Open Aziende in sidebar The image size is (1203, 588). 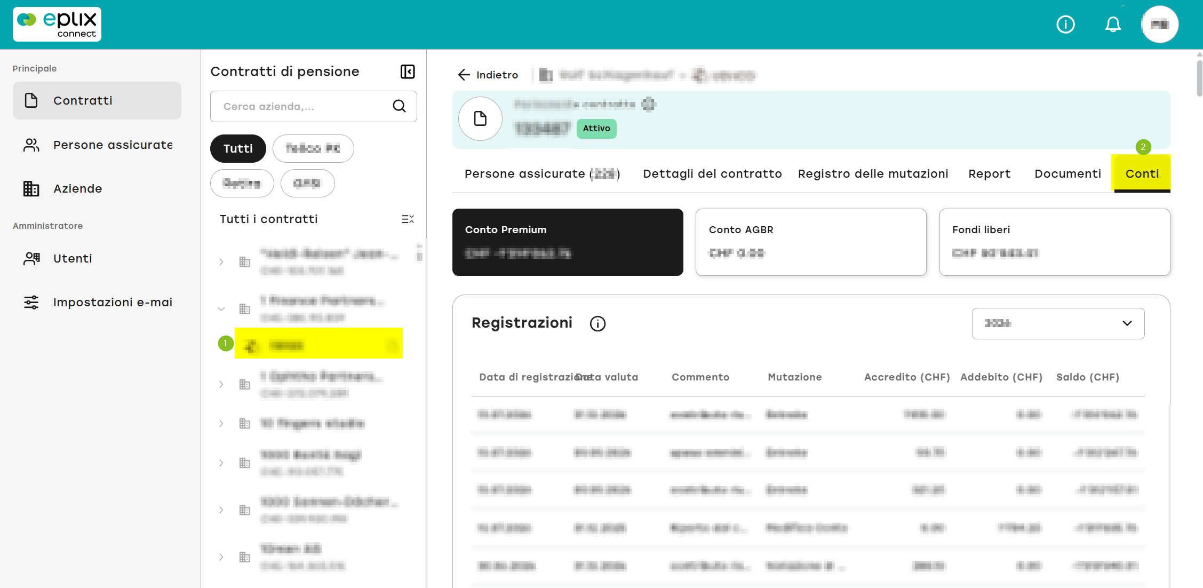tap(97, 188)
